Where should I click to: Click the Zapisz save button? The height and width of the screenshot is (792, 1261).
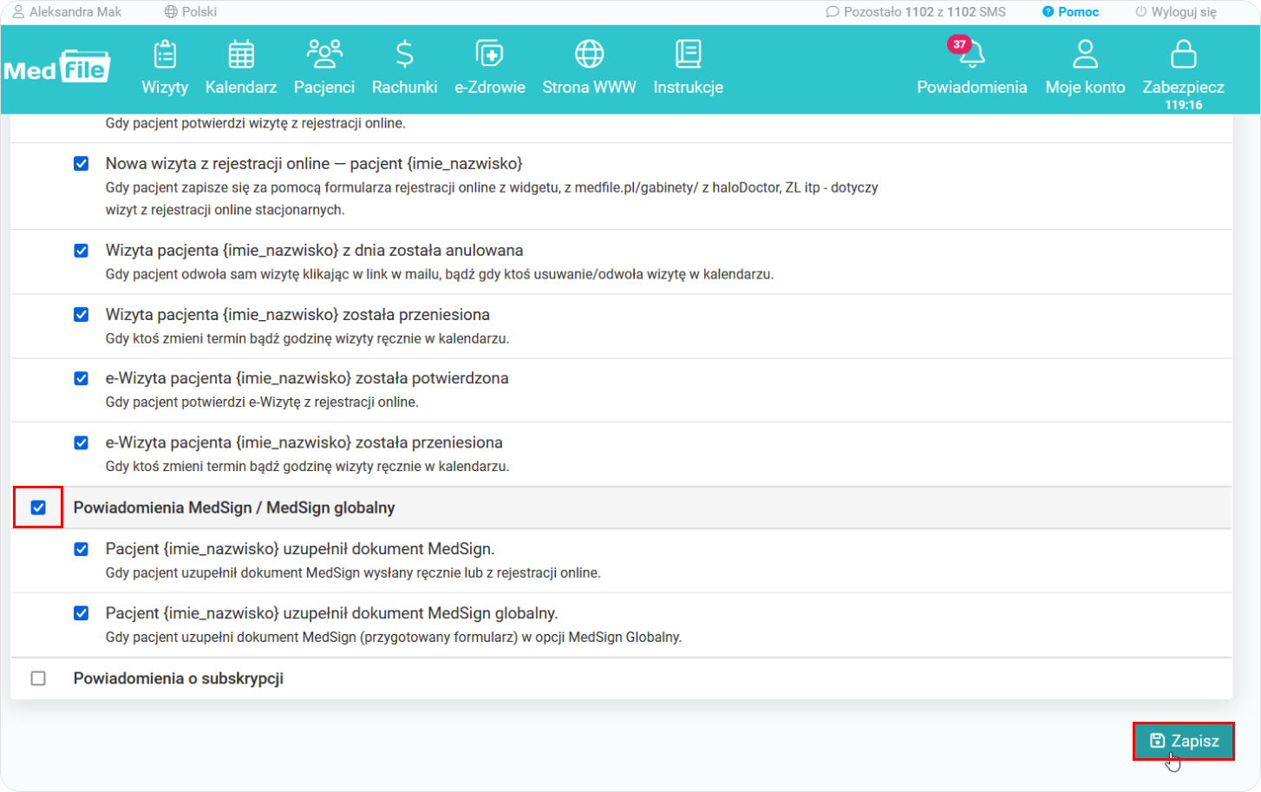(x=1183, y=741)
